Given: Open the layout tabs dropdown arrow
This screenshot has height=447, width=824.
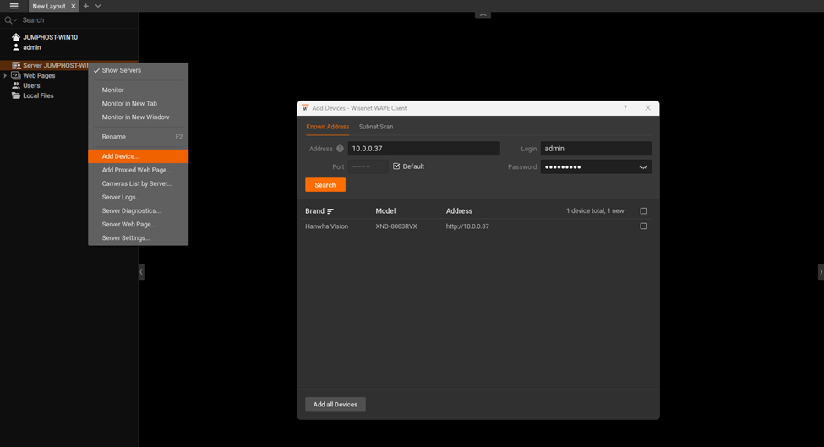Looking at the screenshot, I should coord(98,6).
